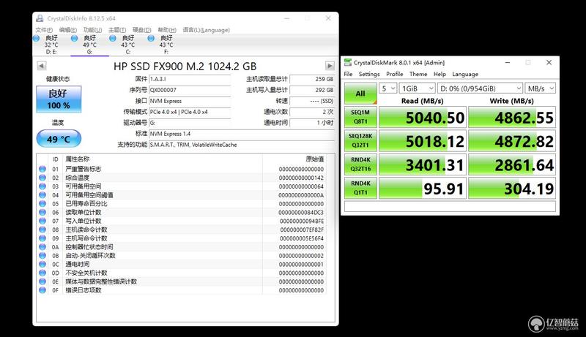Click SEQ1M read result 5040.50

pos(423,117)
